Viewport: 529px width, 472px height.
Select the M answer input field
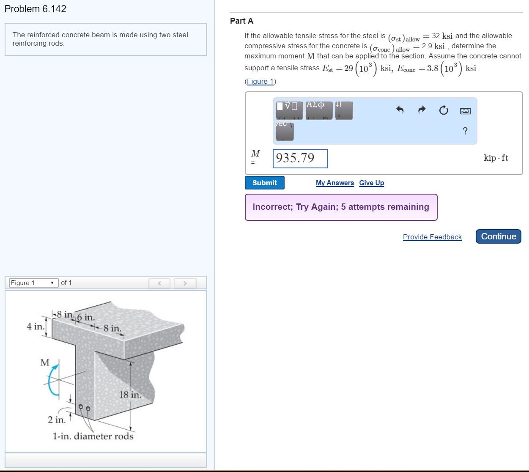tap(300, 159)
